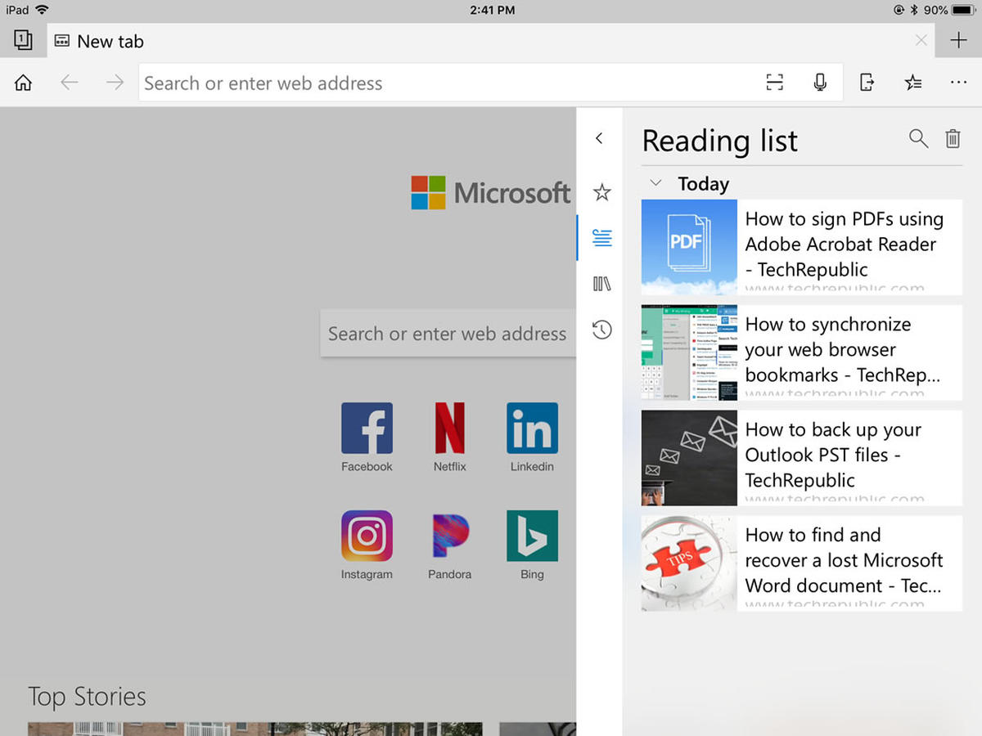The width and height of the screenshot is (982, 736).
Task: Switch to the New tab
Action: (x=109, y=41)
